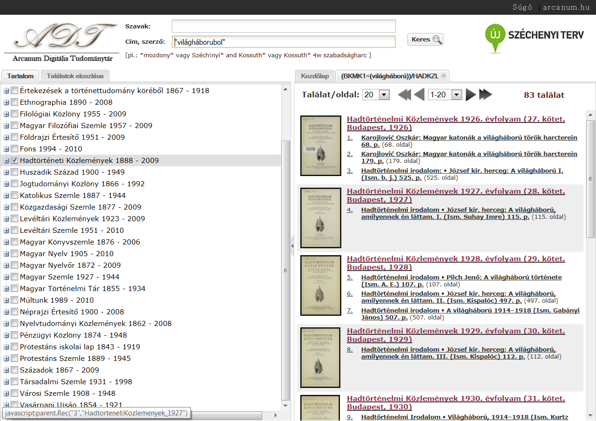Screen dimensions: 596x421
Task: Switch to the Tartalom tab
Action: pos(20,76)
